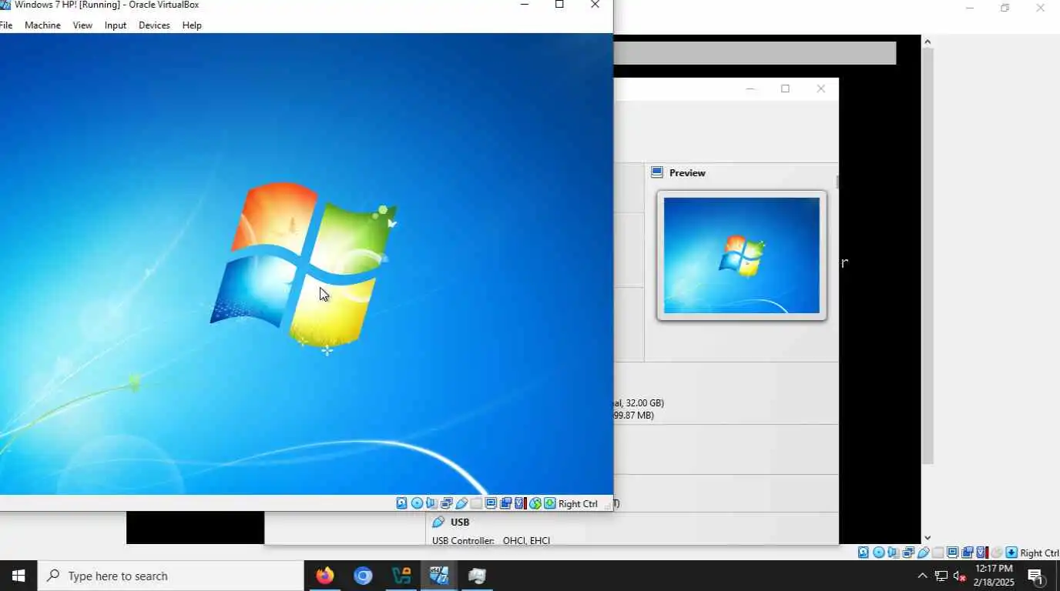Click CPU virtualization indicator in Windows 7 HP status bar
The height and width of the screenshot is (591, 1060).
(x=521, y=503)
